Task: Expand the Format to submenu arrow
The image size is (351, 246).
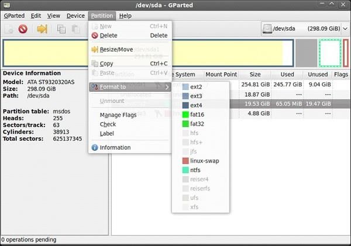Action: pos(167,87)
